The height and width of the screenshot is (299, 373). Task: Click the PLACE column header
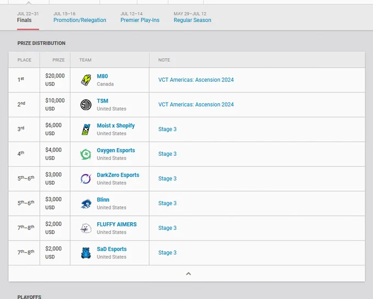point(24,60)
